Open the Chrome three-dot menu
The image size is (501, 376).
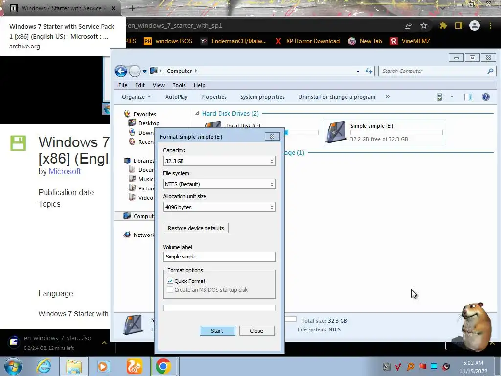(490, 25)
